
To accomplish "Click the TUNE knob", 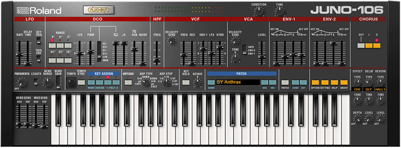I will [x=279, y=11].
